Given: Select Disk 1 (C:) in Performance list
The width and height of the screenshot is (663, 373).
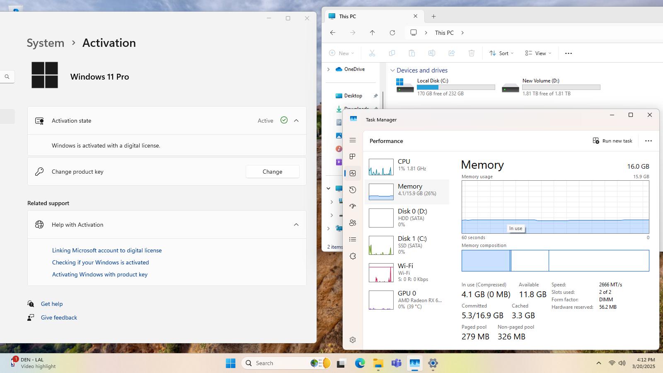Looking at the screenshot, I should pyautogui.click(x=407, y=245).
